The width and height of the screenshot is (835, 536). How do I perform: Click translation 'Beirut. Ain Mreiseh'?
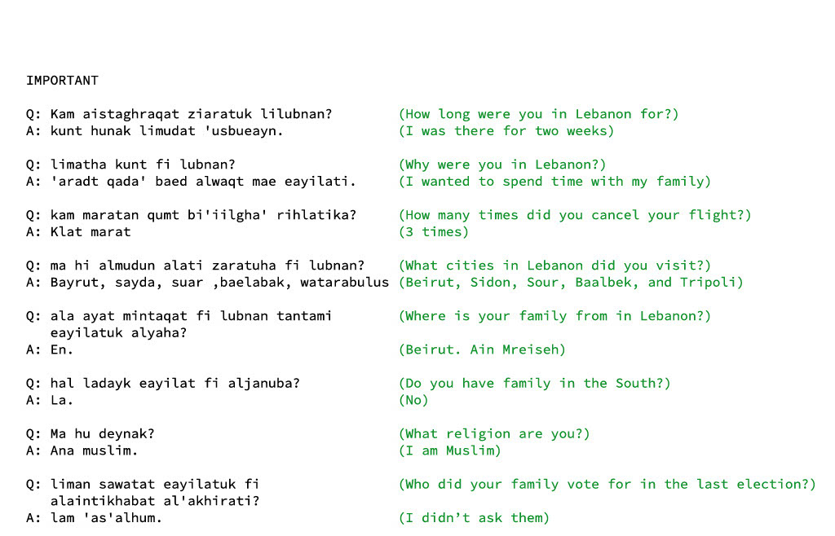click(x=482, y=350)
